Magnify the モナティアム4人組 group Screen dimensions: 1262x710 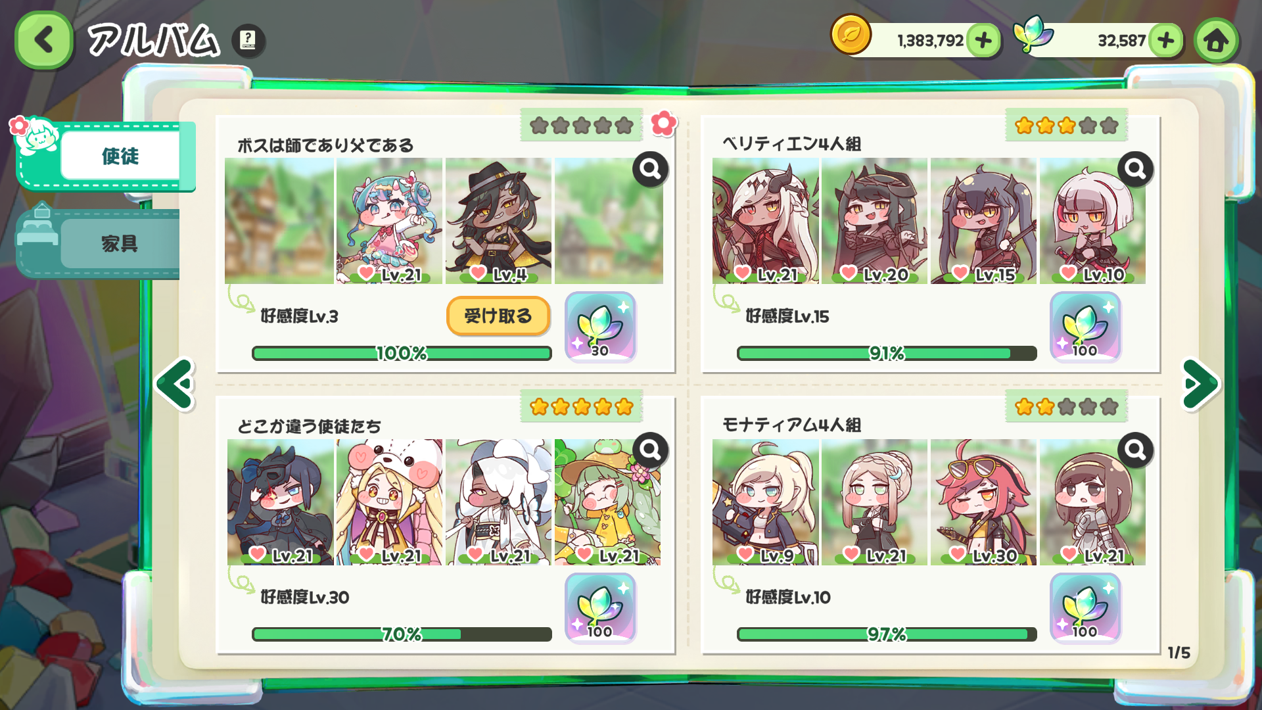(x=1136, y=450)
